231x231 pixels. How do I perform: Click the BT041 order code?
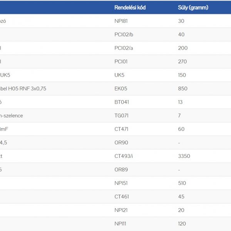pyautogui.click(x=122, y=102)
